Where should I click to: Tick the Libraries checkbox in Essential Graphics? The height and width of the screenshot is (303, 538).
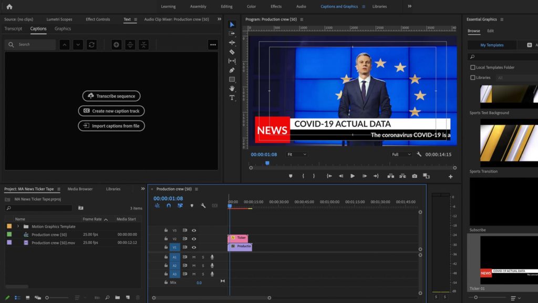coord(473,77)
